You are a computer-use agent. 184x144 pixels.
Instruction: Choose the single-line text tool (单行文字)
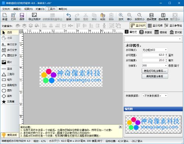pyautogui.click(x=10, y=44)
